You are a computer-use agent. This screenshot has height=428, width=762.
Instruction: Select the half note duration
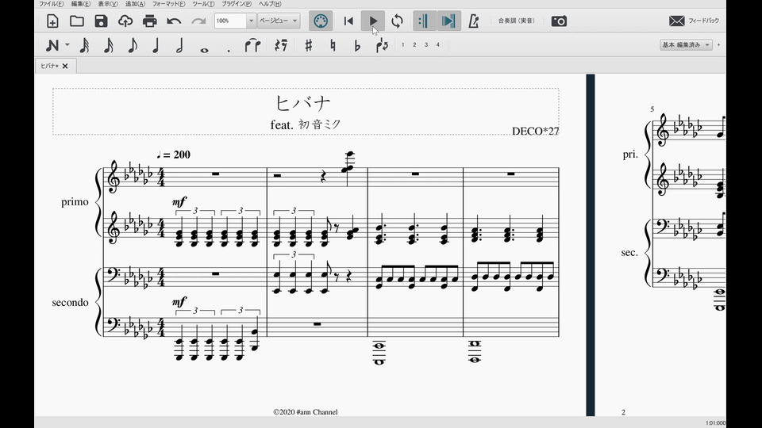click(180, 45)
